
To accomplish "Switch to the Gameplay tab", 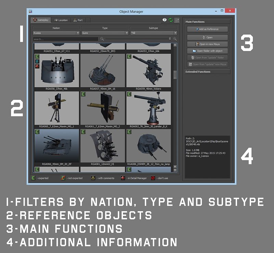I will tap(41, 20).
